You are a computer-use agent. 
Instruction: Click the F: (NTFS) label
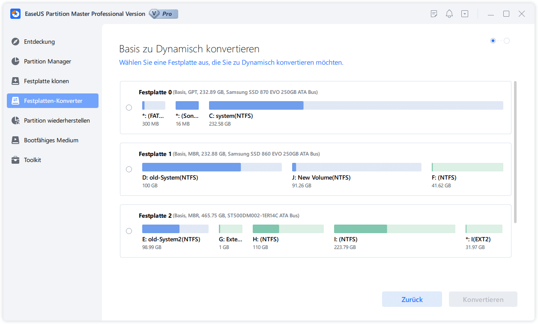point(444,177)
